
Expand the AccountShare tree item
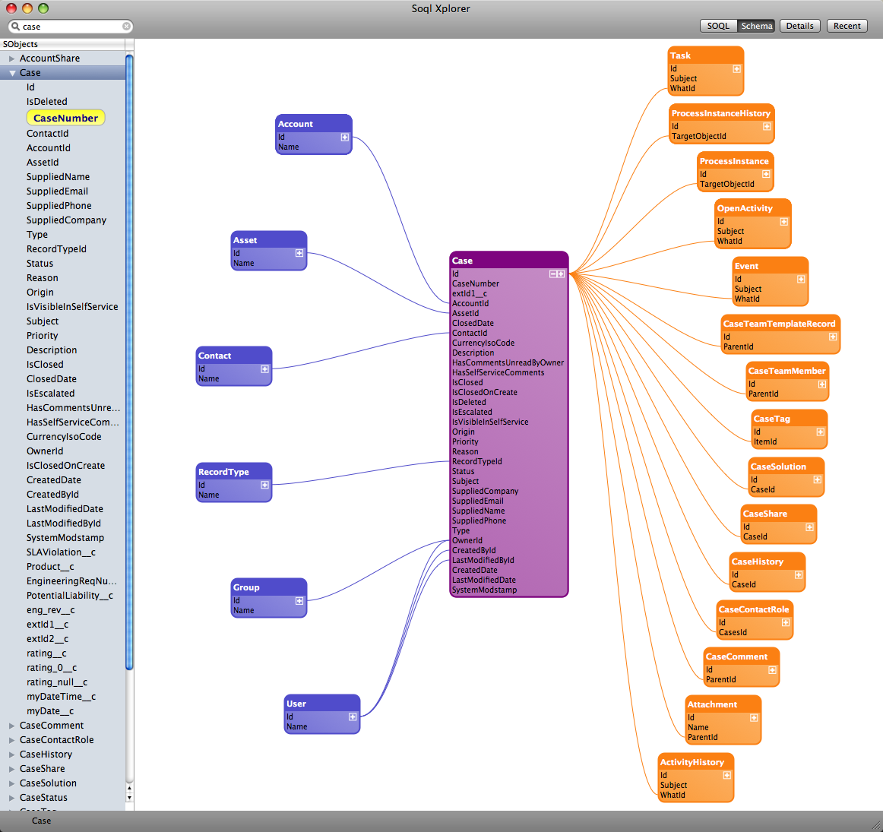click(x=11, y=59)
